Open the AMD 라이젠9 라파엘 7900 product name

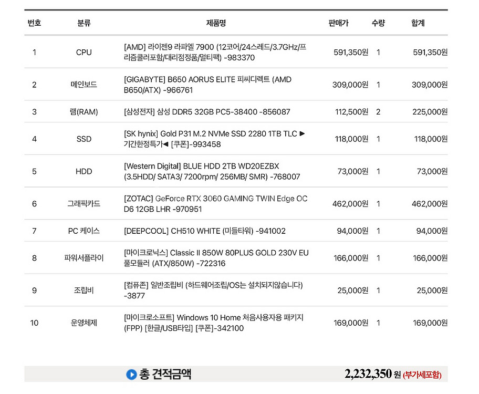point(215,52)
